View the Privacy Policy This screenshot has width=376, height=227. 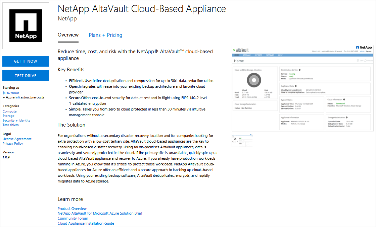(13, 144)
